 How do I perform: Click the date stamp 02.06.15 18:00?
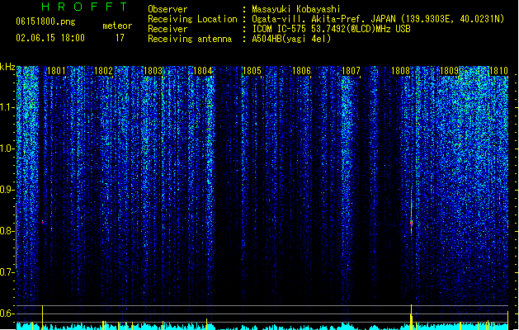50,38
